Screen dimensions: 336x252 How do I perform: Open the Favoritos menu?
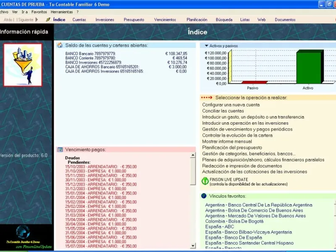[39, 12]
